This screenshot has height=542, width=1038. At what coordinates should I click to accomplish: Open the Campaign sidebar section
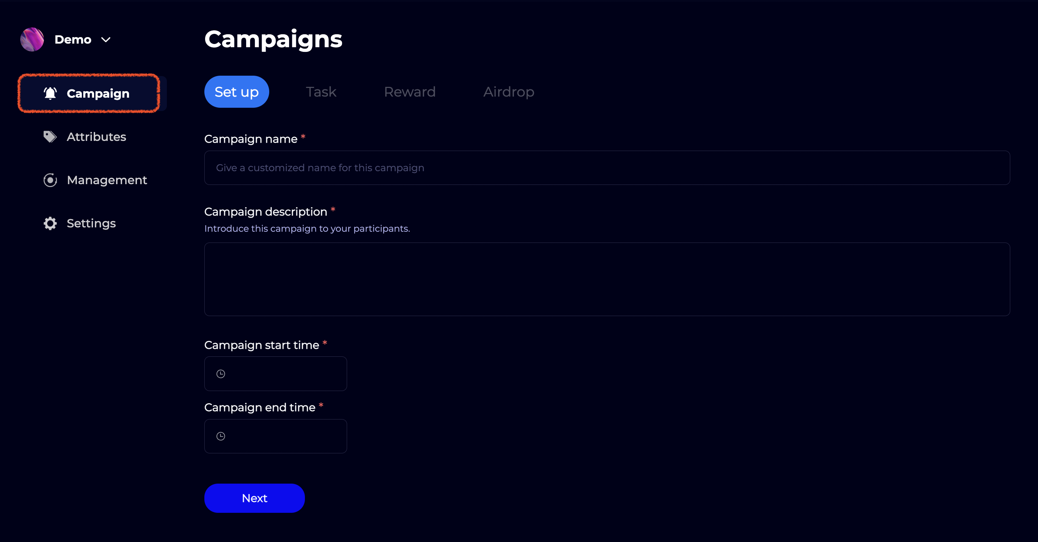pyautogui.click(x=98, y=93)
